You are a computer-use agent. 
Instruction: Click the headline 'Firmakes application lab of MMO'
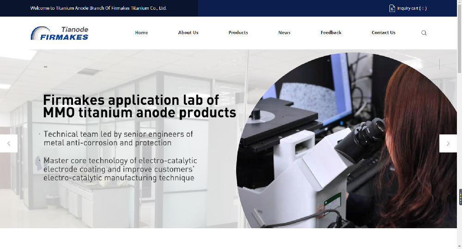140,106
